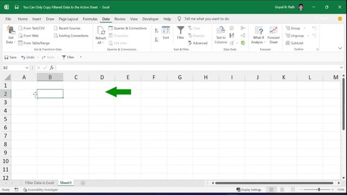347x195 pixels.
Task: Open Group dropdown arrow
Action: pyautogui.click(x=304, y=28)
